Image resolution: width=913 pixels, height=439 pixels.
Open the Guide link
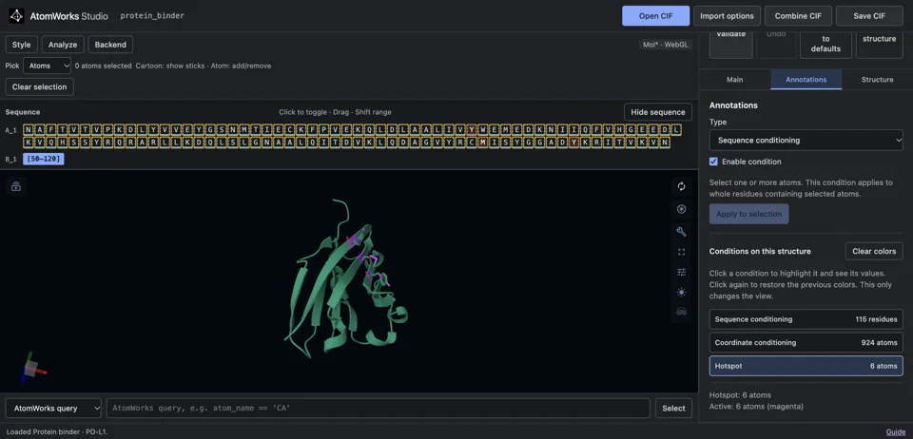896,432
